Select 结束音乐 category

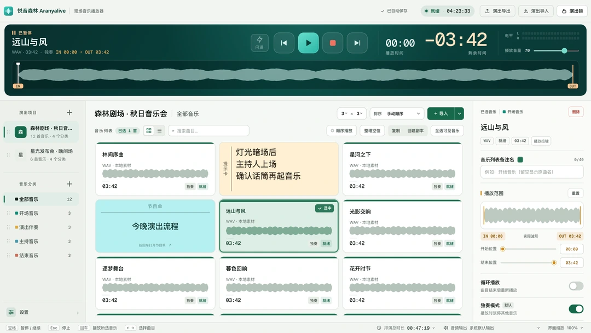[x=42, y=255]
